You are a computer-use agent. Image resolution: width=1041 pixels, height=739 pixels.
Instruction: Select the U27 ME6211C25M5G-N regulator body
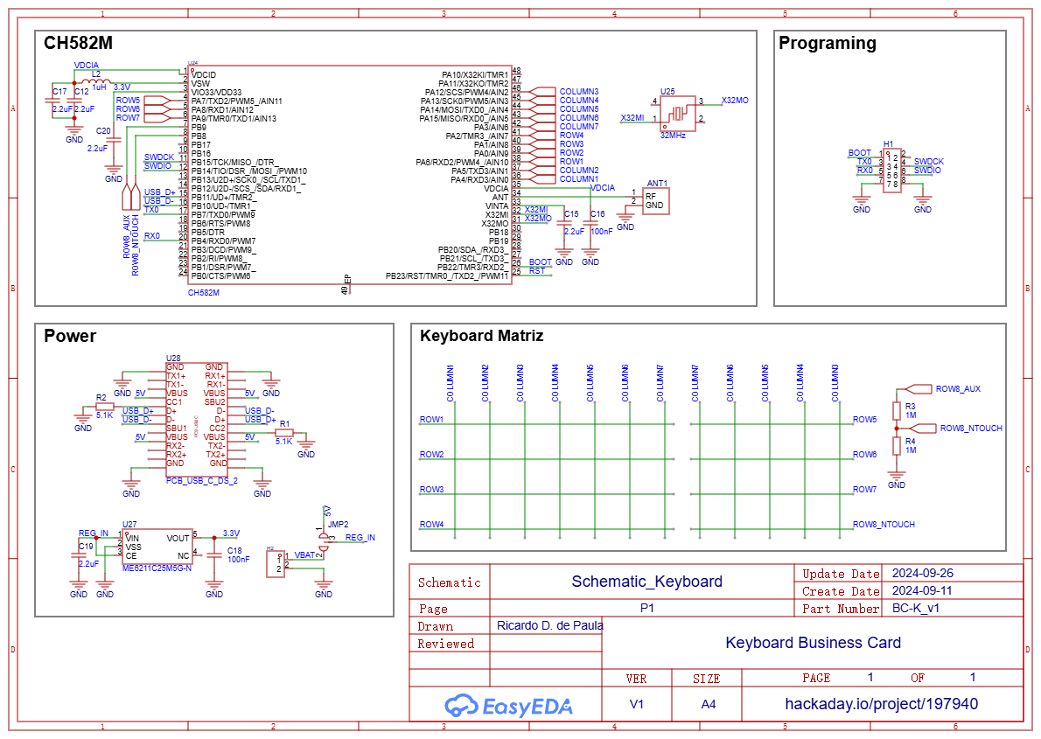(x=157, y=547)
